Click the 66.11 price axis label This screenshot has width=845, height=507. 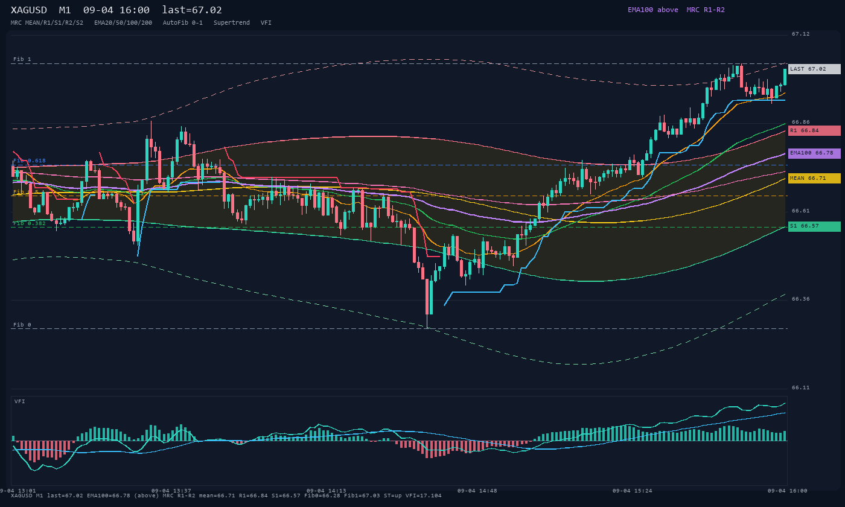pyautogui.click(x=801, y=387)
